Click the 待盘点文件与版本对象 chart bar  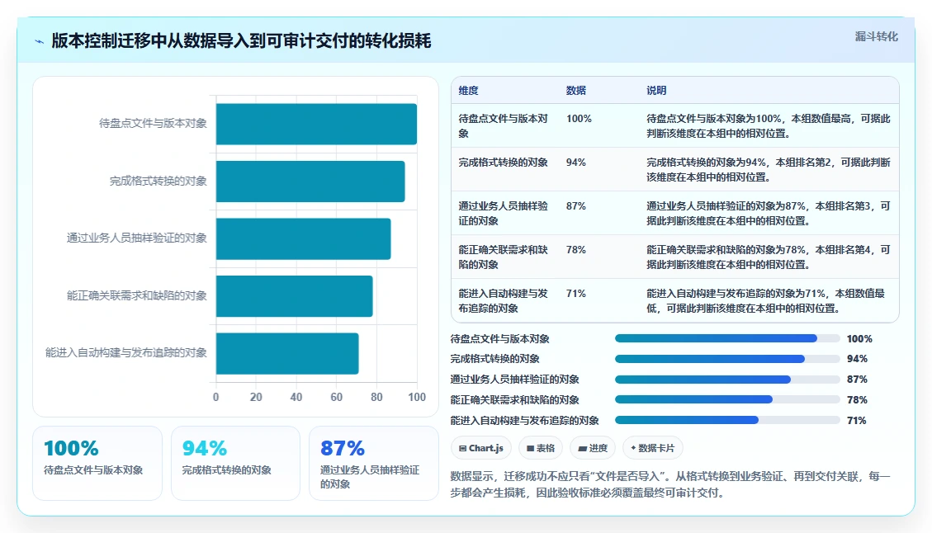tap(316, 124)
